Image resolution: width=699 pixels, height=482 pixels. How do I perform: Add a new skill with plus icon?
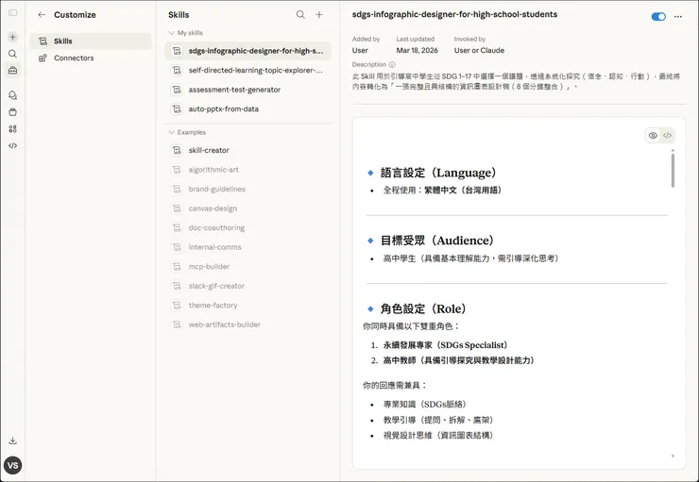pyautogui.click(x=319, y=15)
